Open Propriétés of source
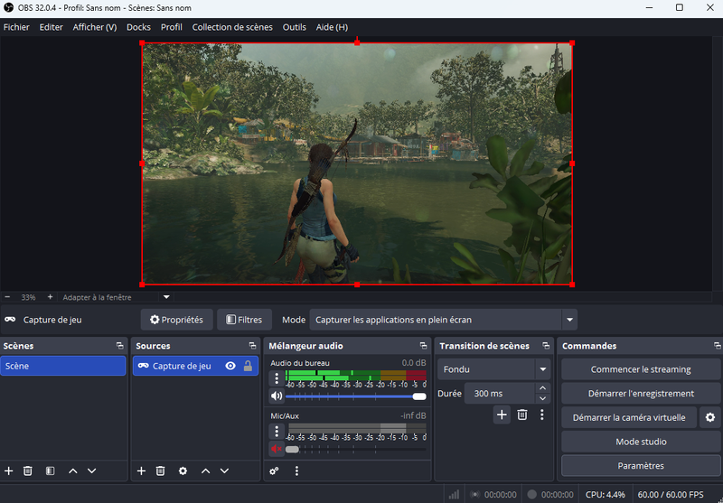The image size is (723, 503). 176,320
